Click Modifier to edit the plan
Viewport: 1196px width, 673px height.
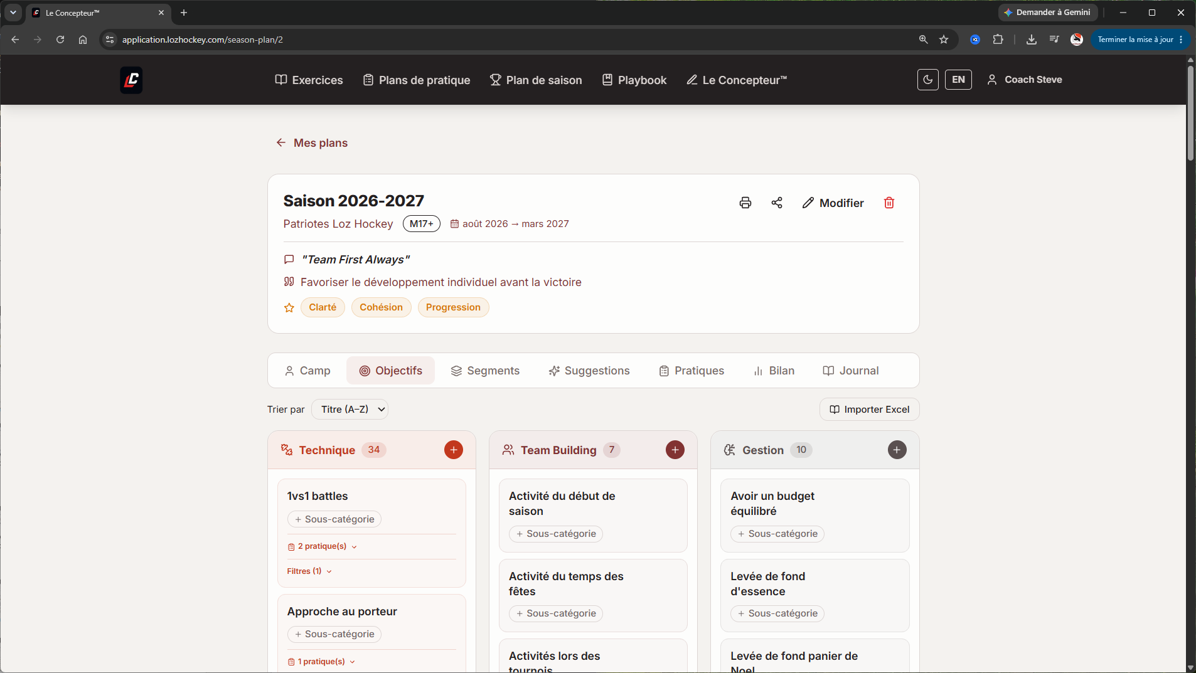[833, 203]
